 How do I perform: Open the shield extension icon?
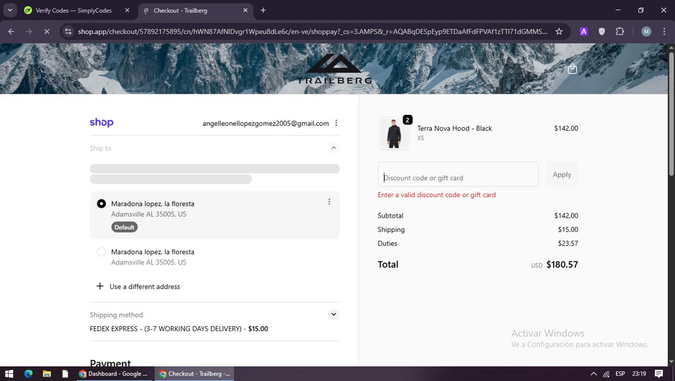pyautogui.click(x=602, y=31)
